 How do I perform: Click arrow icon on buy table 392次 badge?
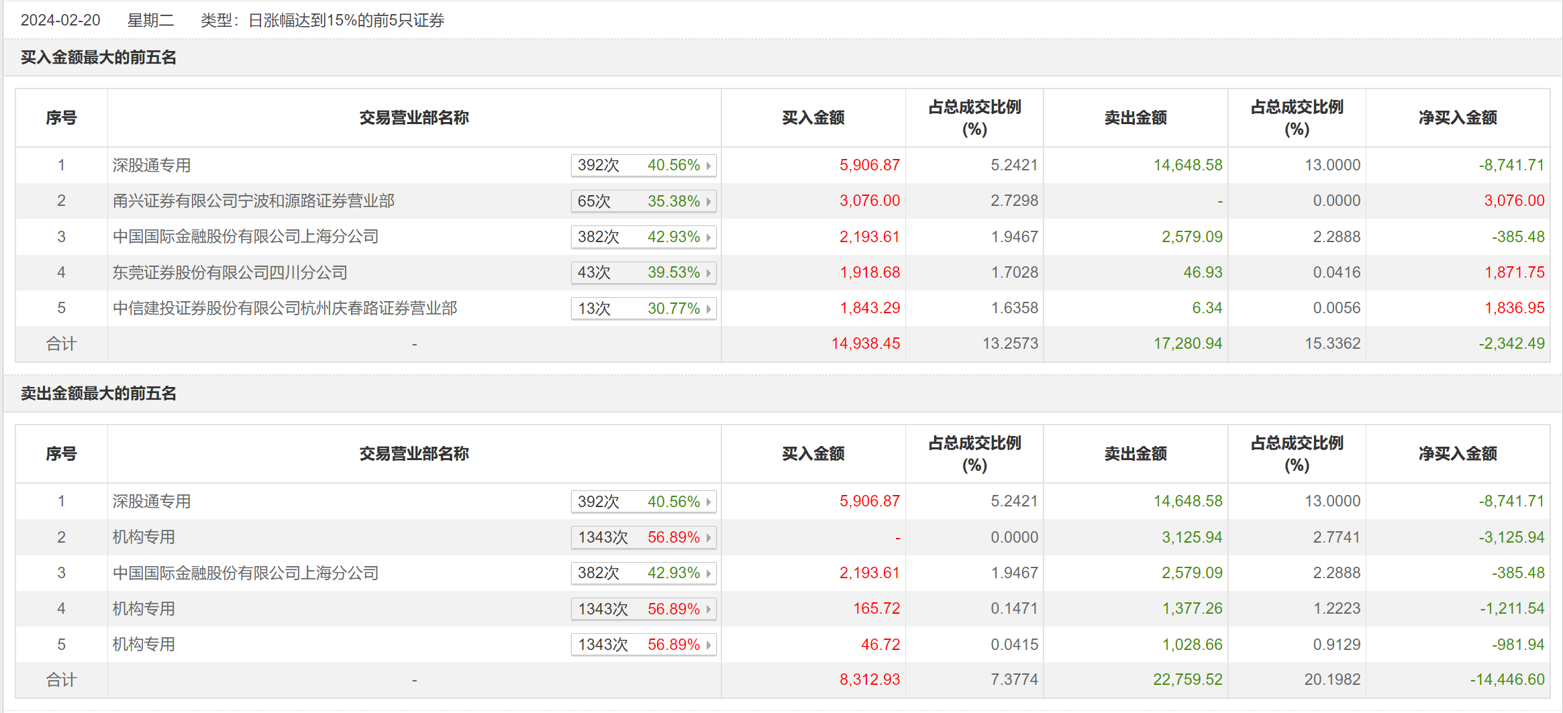pyautogui.click(x=709, y=166)
